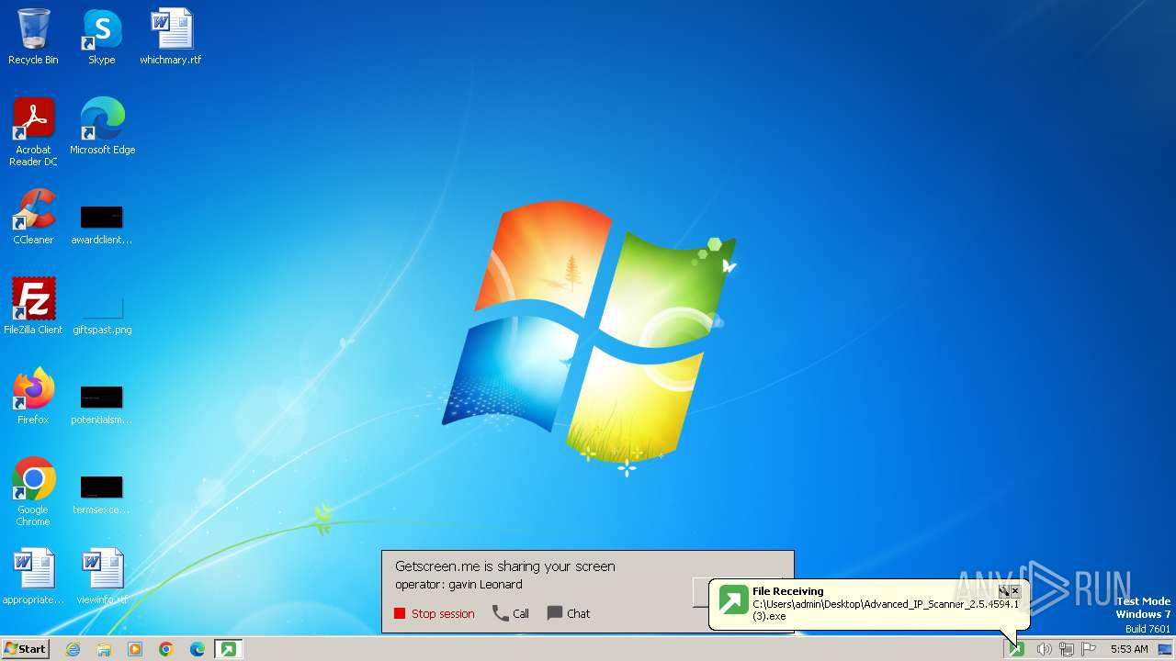
Task: Open Windows Explorer folder on taskbar
Action: pos(104,649)
